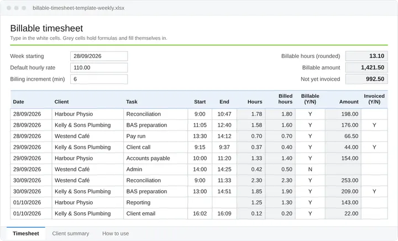This screenshot has width=398, height=241.
Task: Click Invoiced Y in the 176.00 row
Action: point(374,125)
